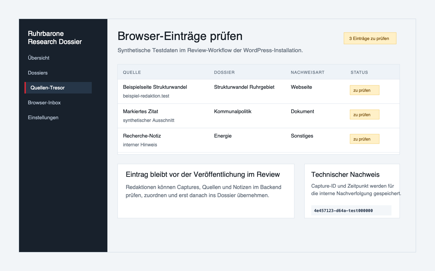
Task: Click the 'Strukturwandel Ruhrgebiet' dossier cell
Action: point(244,87)
